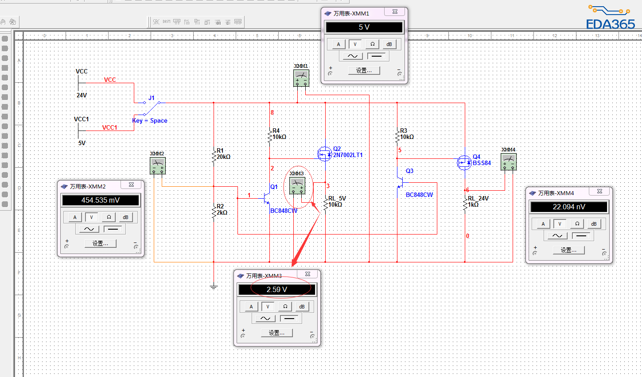Select the Q1 BC848CW transistor symbol
642x377 pixels.
(267, 197)
